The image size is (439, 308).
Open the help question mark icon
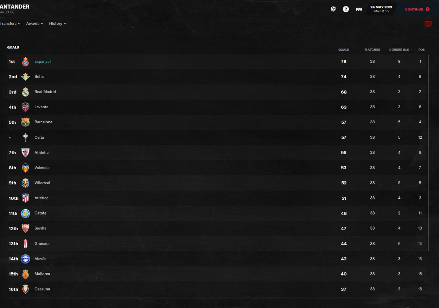coord(346,9)
